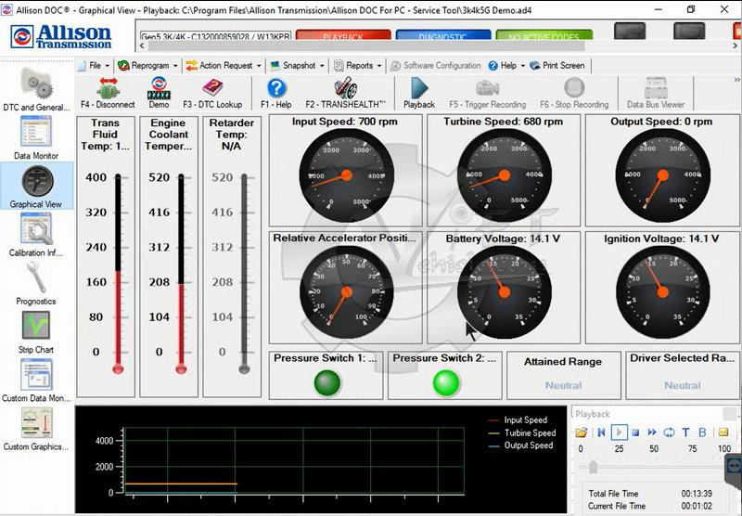Stop playback with square button
This screenshot has height=516, width=742.
pos(635,432)
